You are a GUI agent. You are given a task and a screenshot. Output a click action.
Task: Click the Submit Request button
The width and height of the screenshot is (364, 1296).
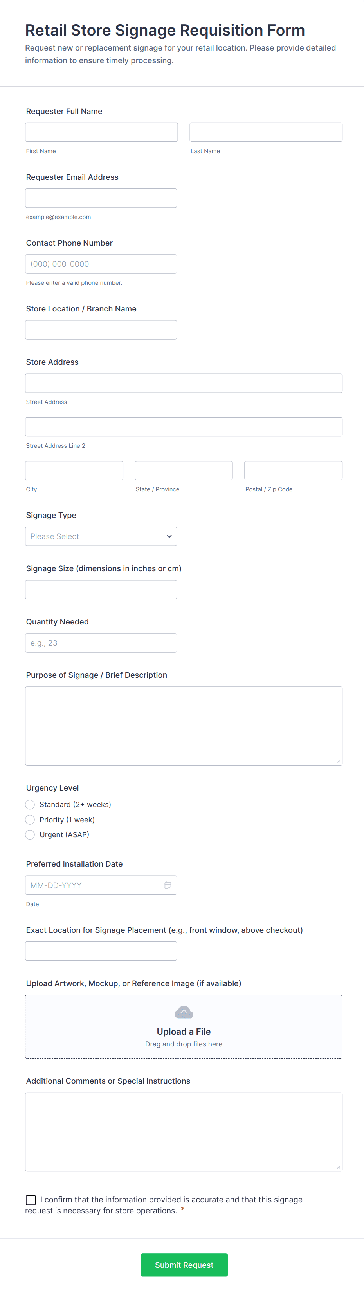[184, 1265]
